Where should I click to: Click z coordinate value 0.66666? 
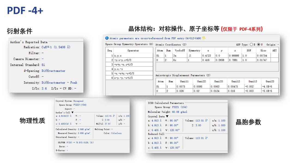(x=235, y=56)
